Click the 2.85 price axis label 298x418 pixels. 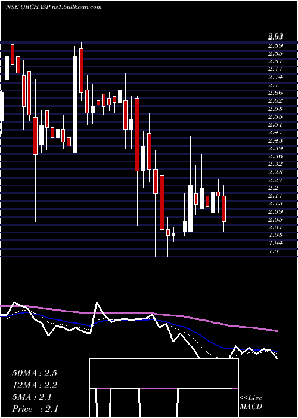point(275,53)
